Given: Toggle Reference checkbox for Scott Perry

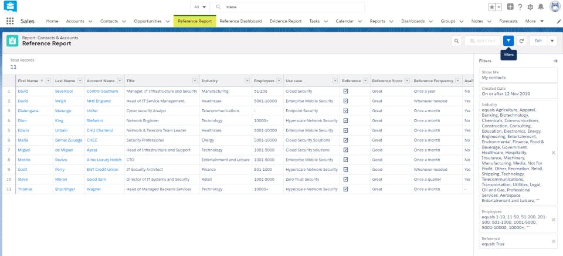Looking at the screenshot, I should 346,169.
